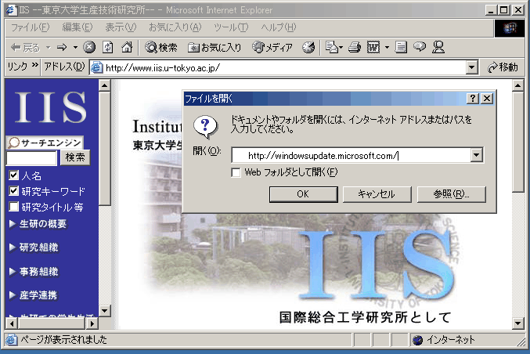The image size is (530, 354).
Task: Click the sidebar scroll down arrow
Action: pyautogui.click(x=105, y=310)
